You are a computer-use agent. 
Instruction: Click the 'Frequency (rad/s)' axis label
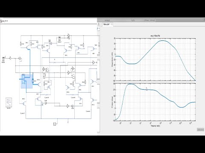[x=155, y=126]
